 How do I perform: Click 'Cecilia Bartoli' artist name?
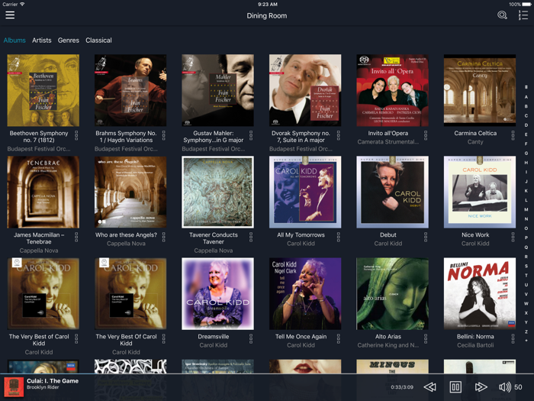[x=475, y=345]
